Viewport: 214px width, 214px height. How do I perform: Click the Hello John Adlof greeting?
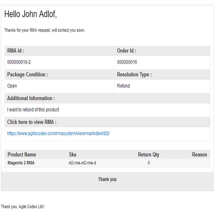30,14
